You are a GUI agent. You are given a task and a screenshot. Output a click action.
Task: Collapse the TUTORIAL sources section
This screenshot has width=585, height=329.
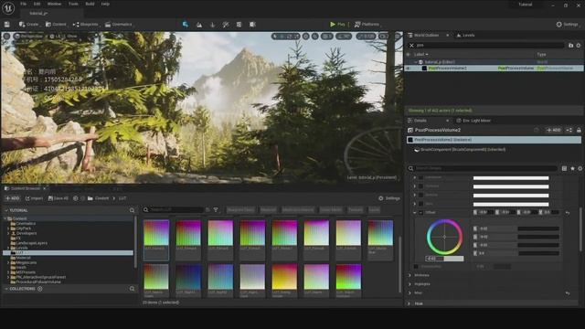click(x=6, y=211)
